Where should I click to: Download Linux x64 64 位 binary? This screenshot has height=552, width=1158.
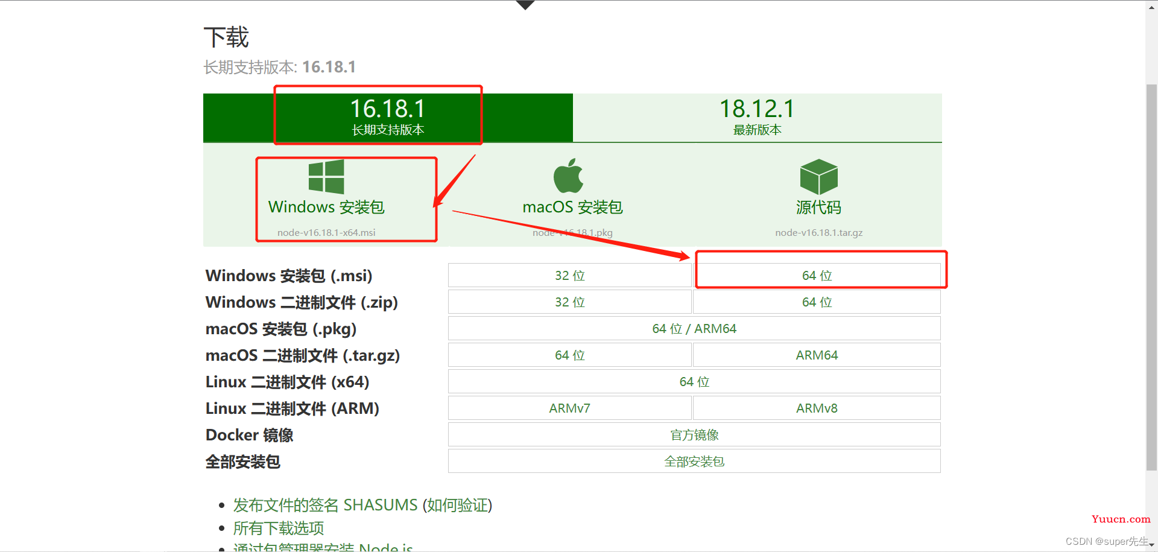pyautogui.click(x=694, y=381)
